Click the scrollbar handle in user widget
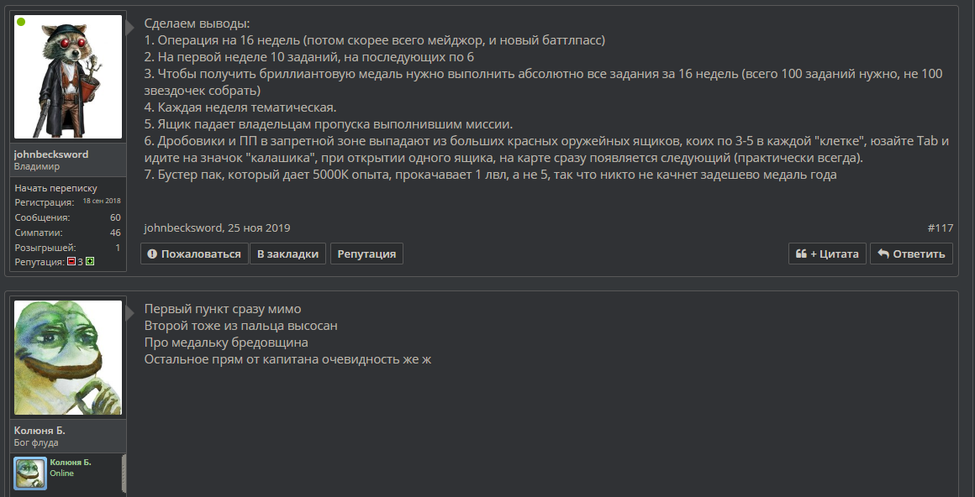The image size is (975, 497). (x=124, y=473)
